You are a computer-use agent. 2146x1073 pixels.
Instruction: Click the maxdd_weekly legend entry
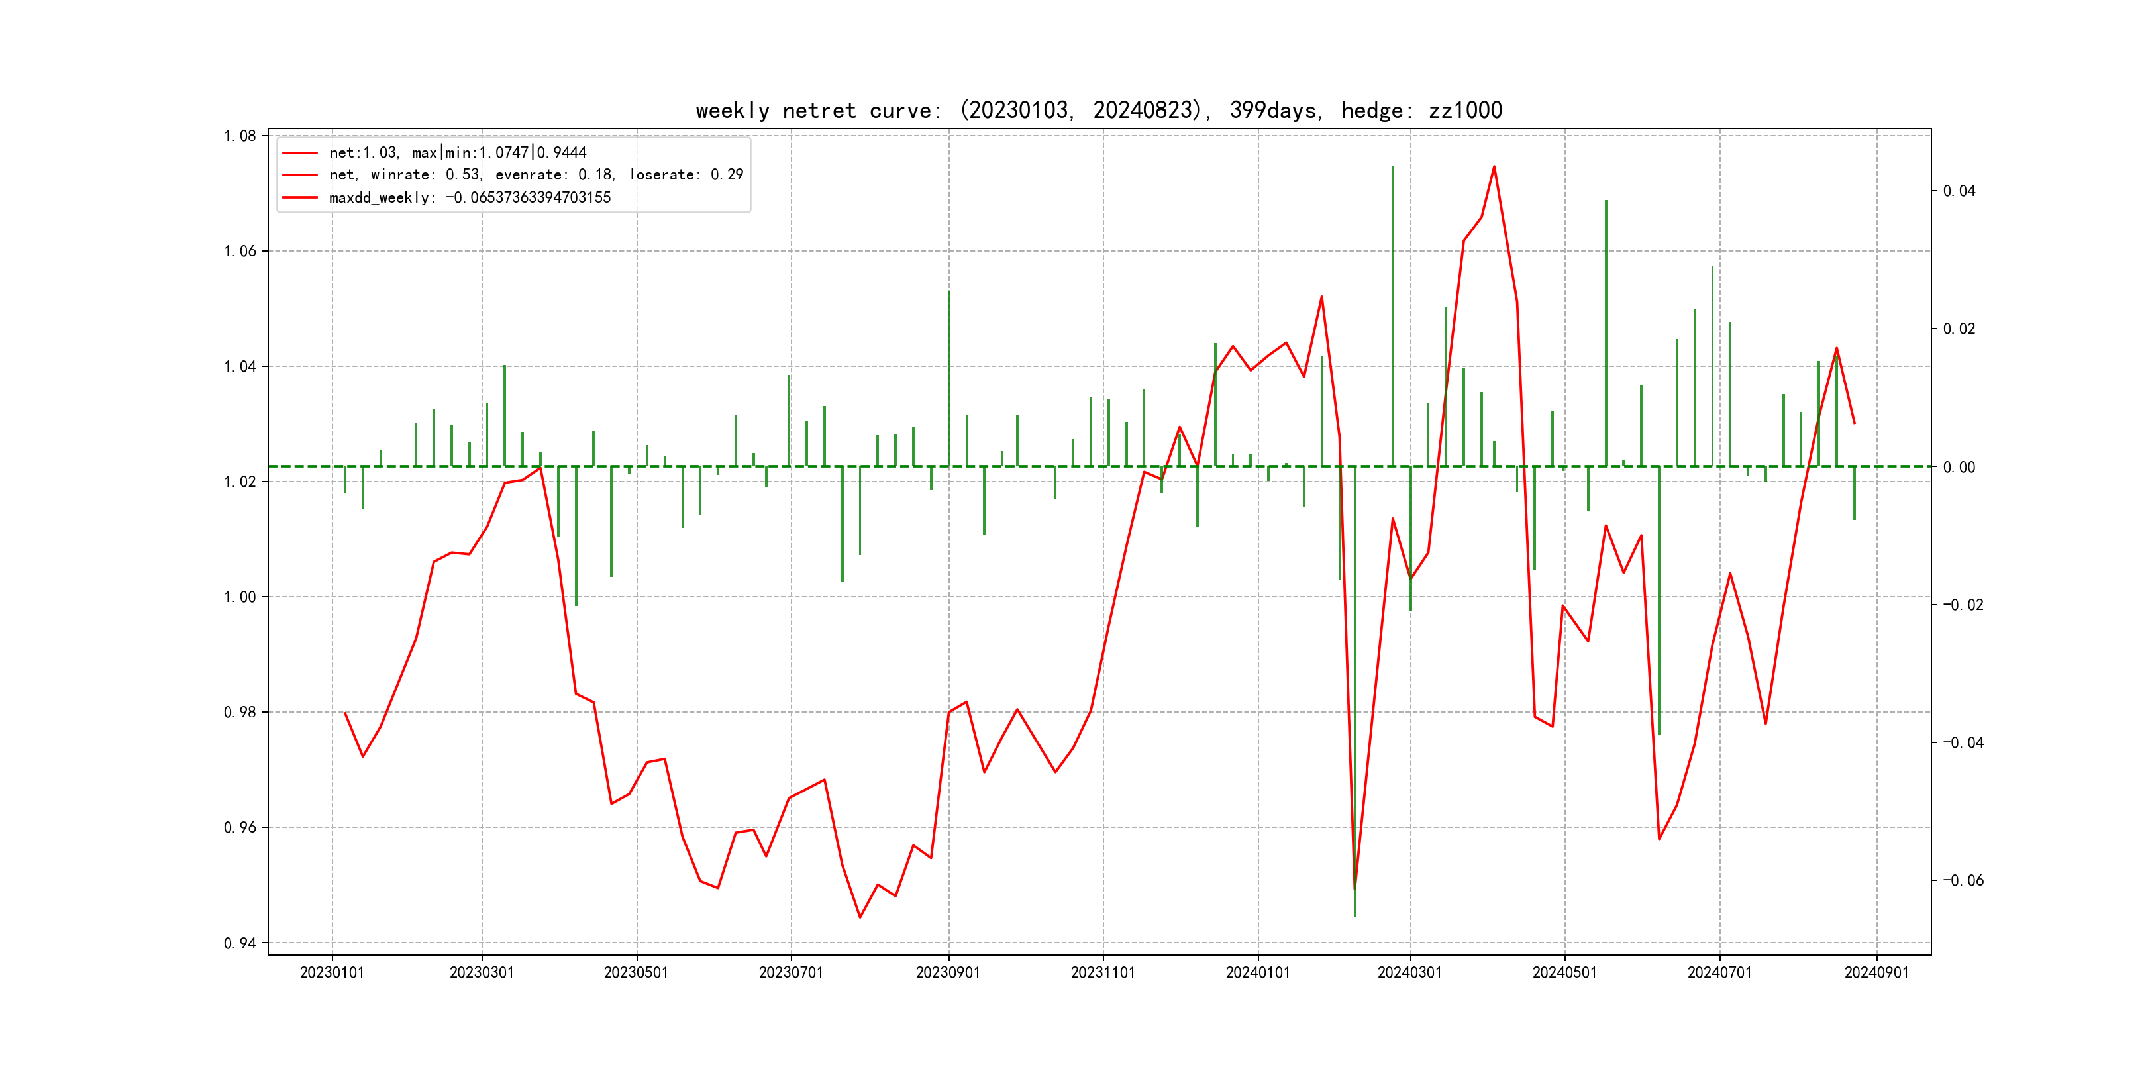(x=470, y=197)
